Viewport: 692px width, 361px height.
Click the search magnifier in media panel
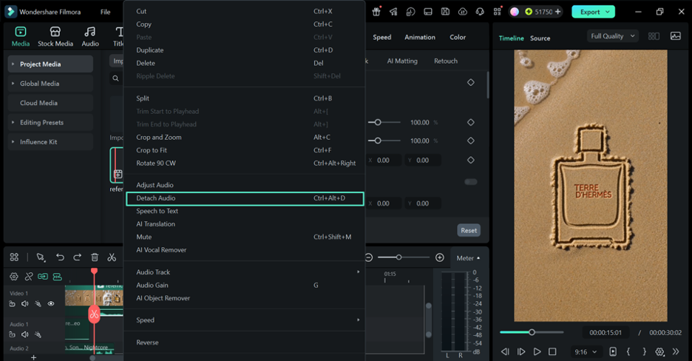(115, 78)
